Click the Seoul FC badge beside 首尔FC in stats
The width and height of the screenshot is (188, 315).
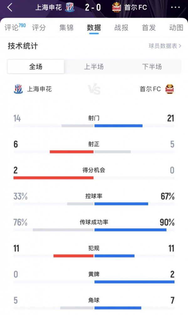[170, 89]
